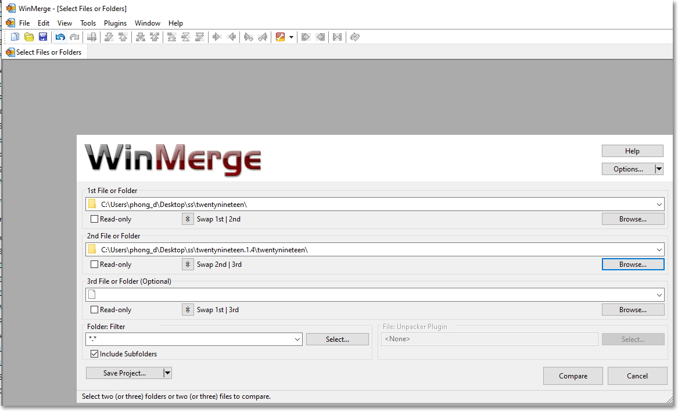This screenshot has height=411, width=678.
Task: Toggle Read-only for 2nd File or Folder
Action: [x=94, y=265]
